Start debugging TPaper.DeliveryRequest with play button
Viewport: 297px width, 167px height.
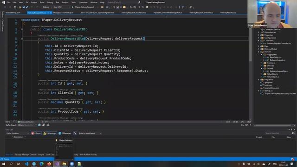83,7
